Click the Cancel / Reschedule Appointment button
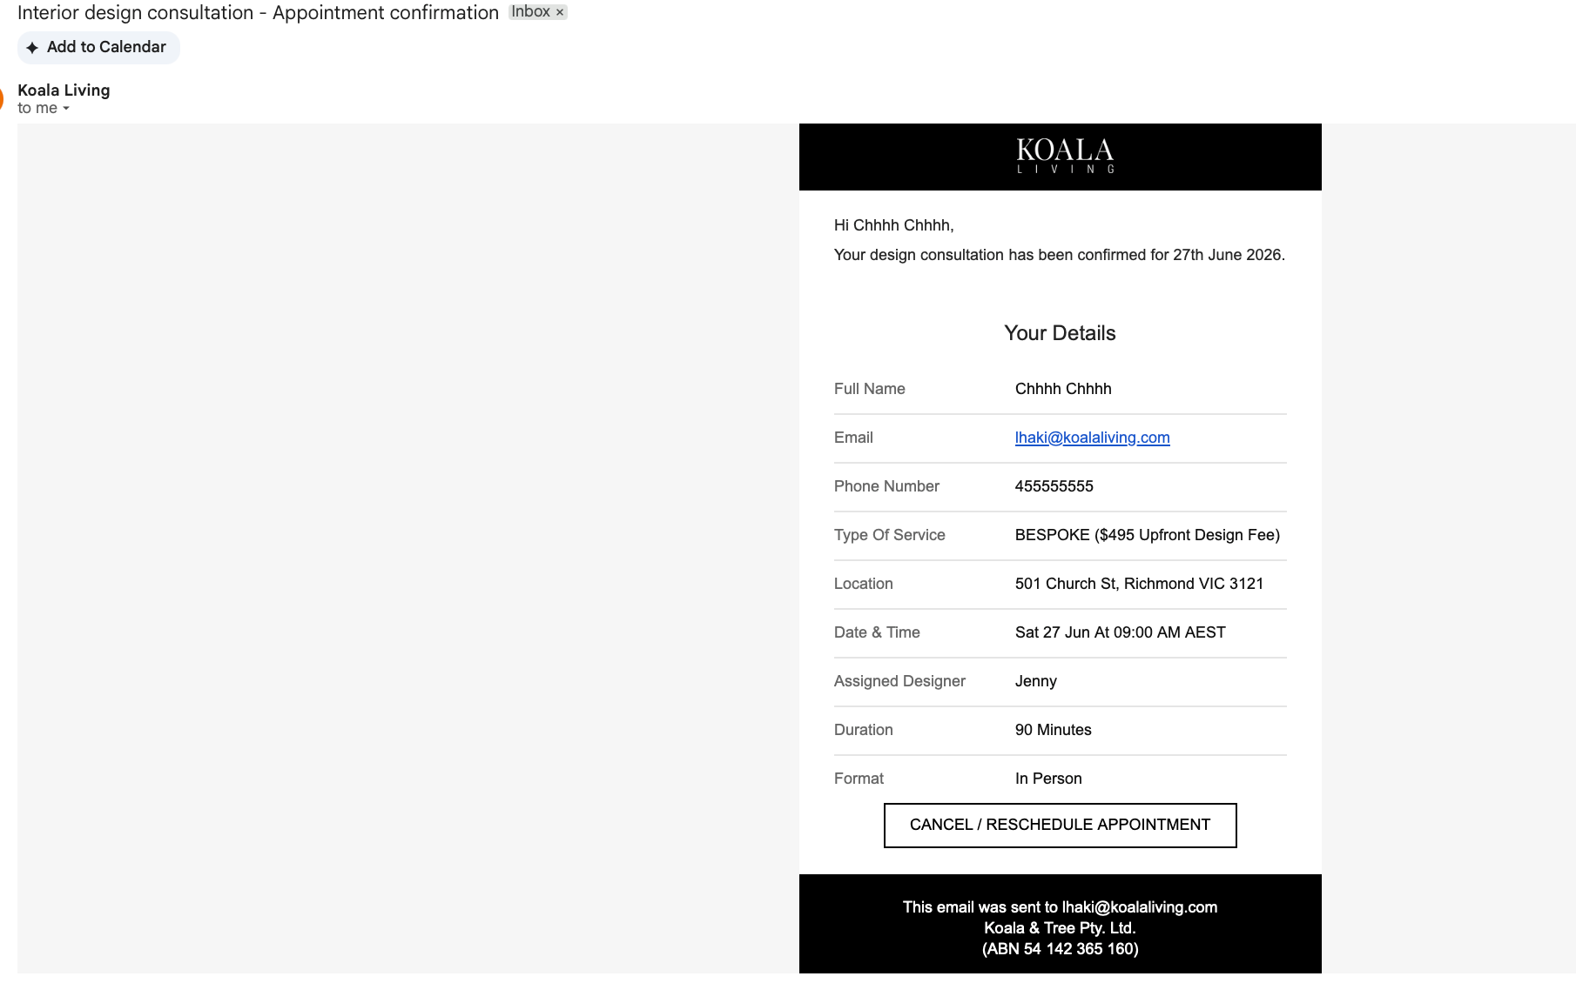The image size is (1576, 983). pos(1060,825)
